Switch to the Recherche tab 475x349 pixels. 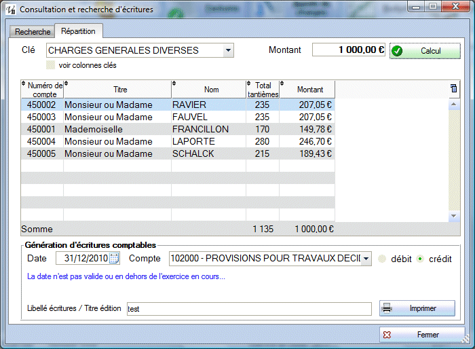click(33, 32)
